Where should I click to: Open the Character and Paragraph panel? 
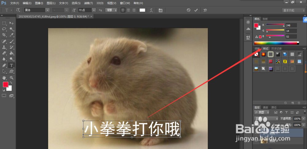[161, 10]
